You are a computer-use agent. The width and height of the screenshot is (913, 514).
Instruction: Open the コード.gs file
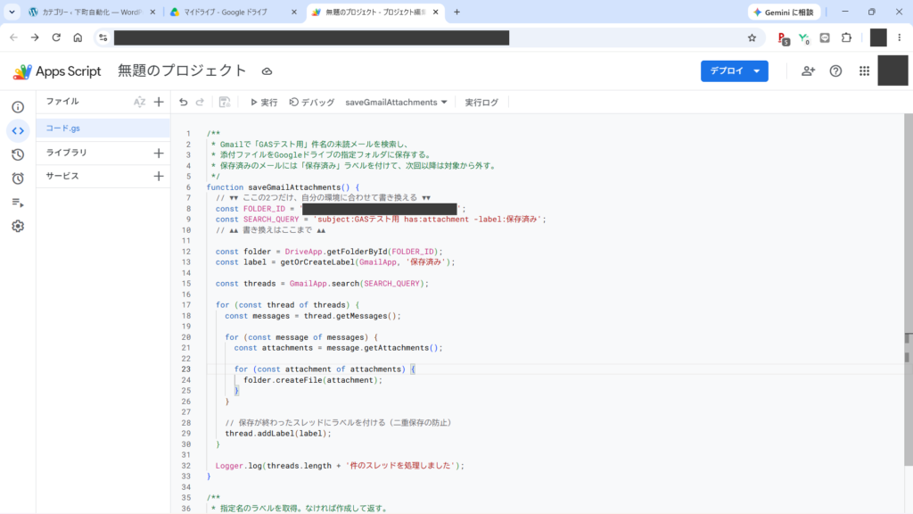tap(103, 128)
